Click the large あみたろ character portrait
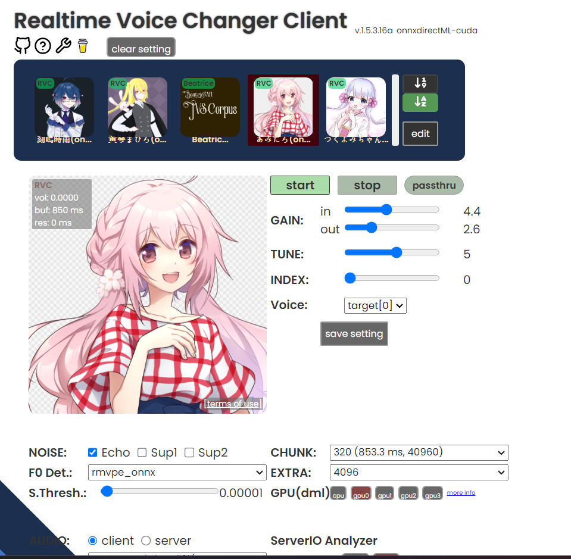 (148, 295)
